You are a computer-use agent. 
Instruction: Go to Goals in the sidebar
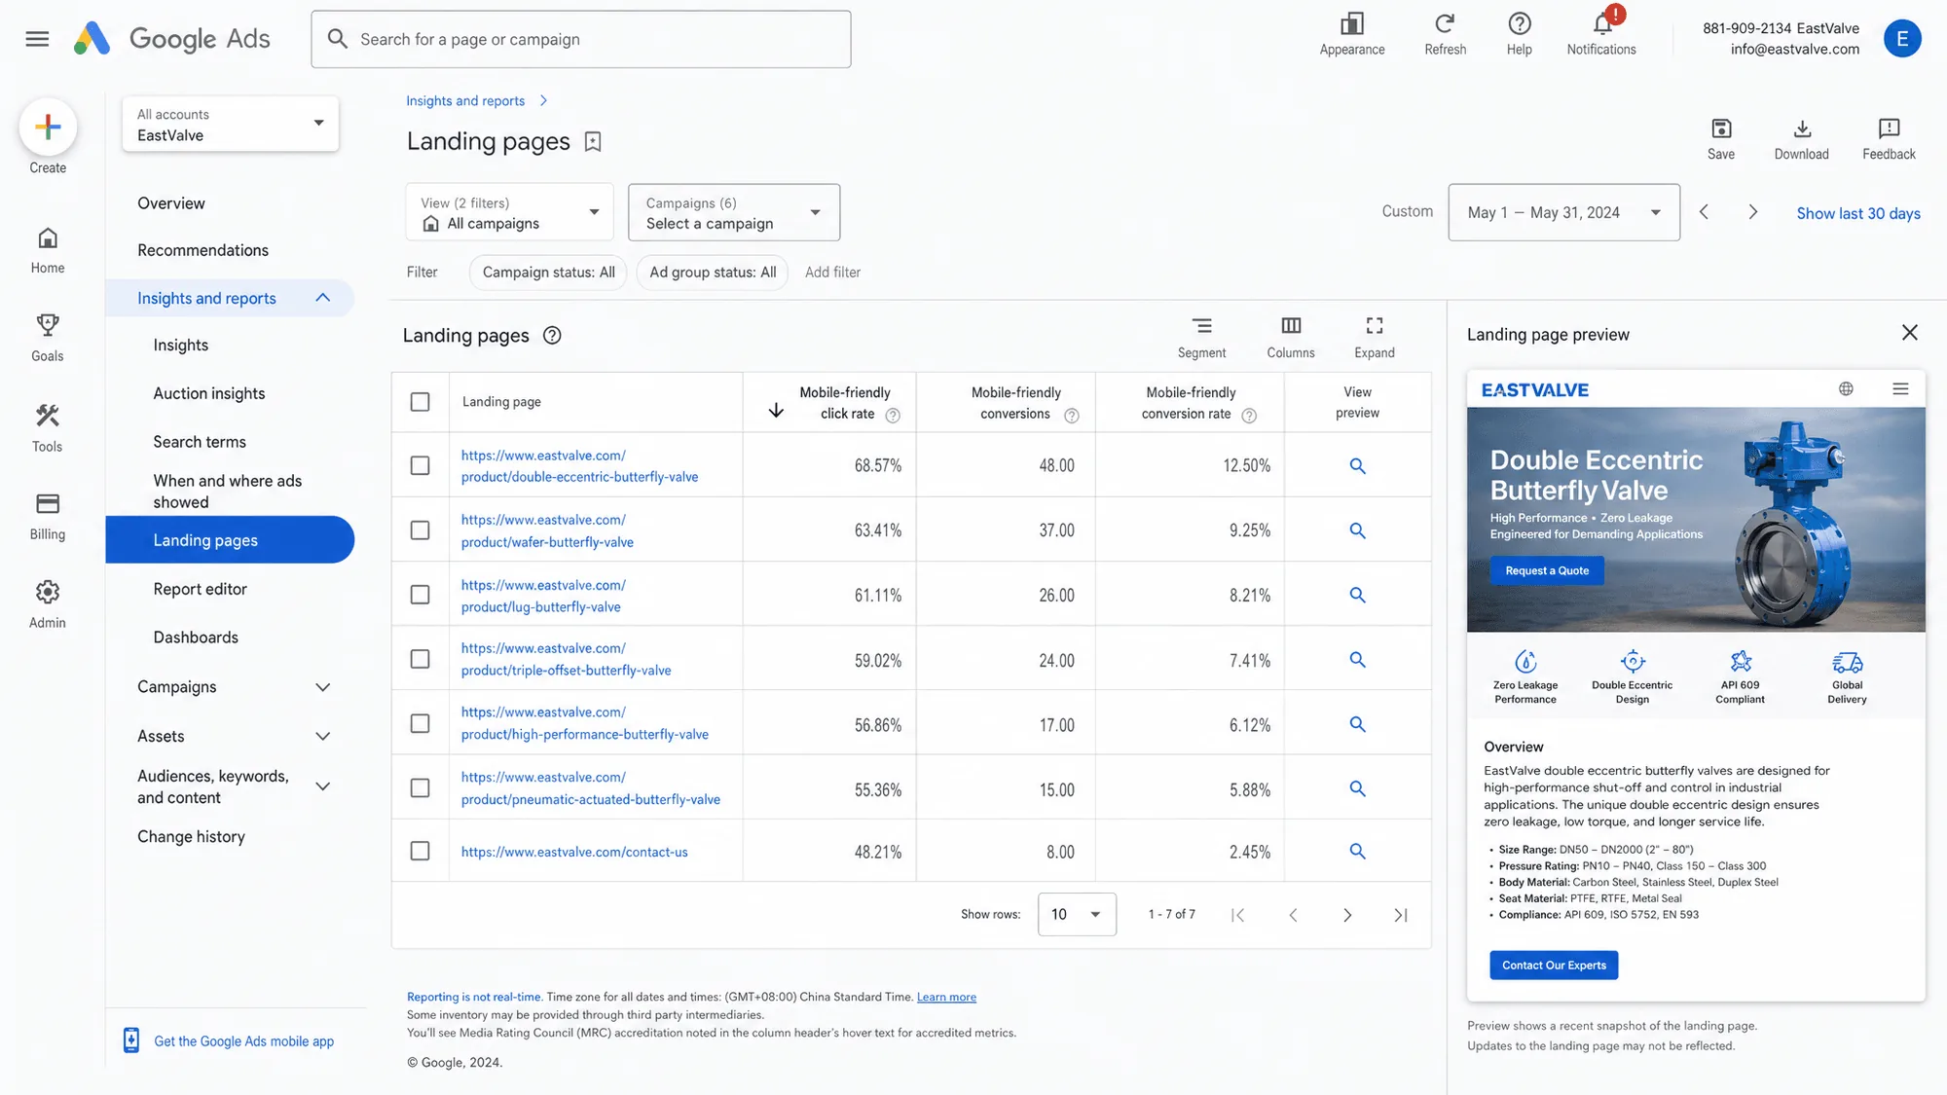point(47,338)
